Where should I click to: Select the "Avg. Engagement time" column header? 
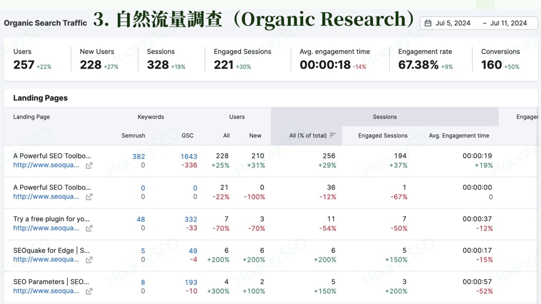pos(458,135)
